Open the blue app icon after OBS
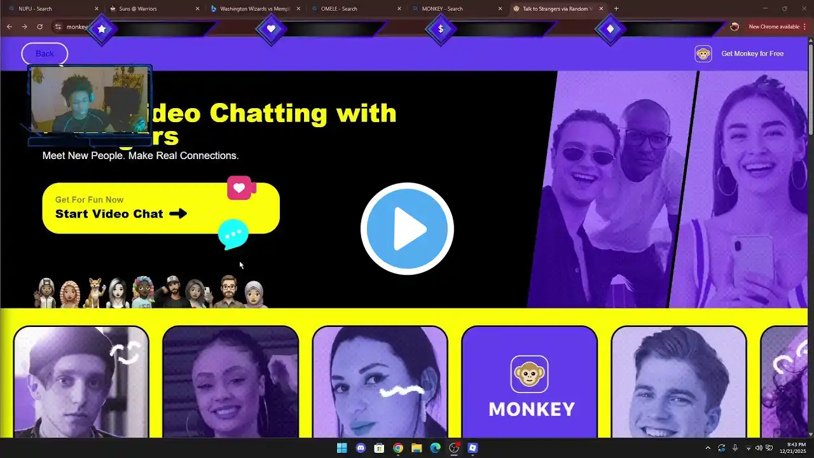814x458 pixels. click(473, 448)
